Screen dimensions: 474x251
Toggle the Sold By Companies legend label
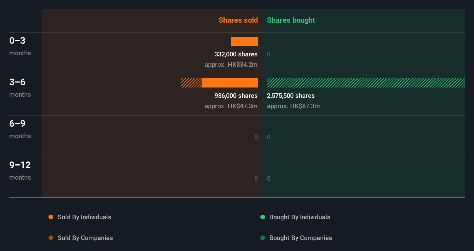pyautogui.click(x=85, y=238)
